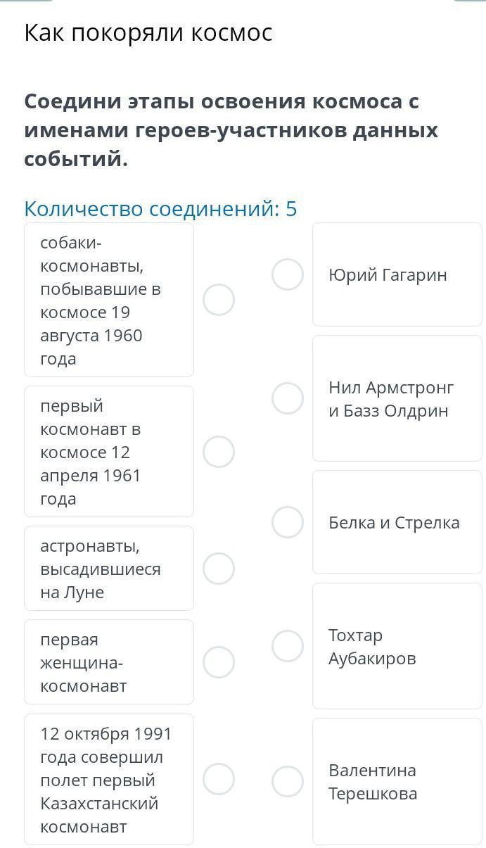
Task: Select the connector circle beside dog-cosmonauts statement
Action: coord(219,300)
